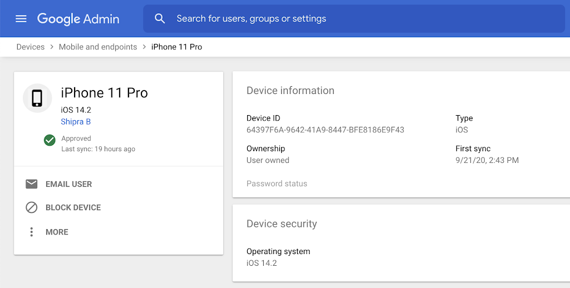Select EMAIL USER action

point(68,184)
